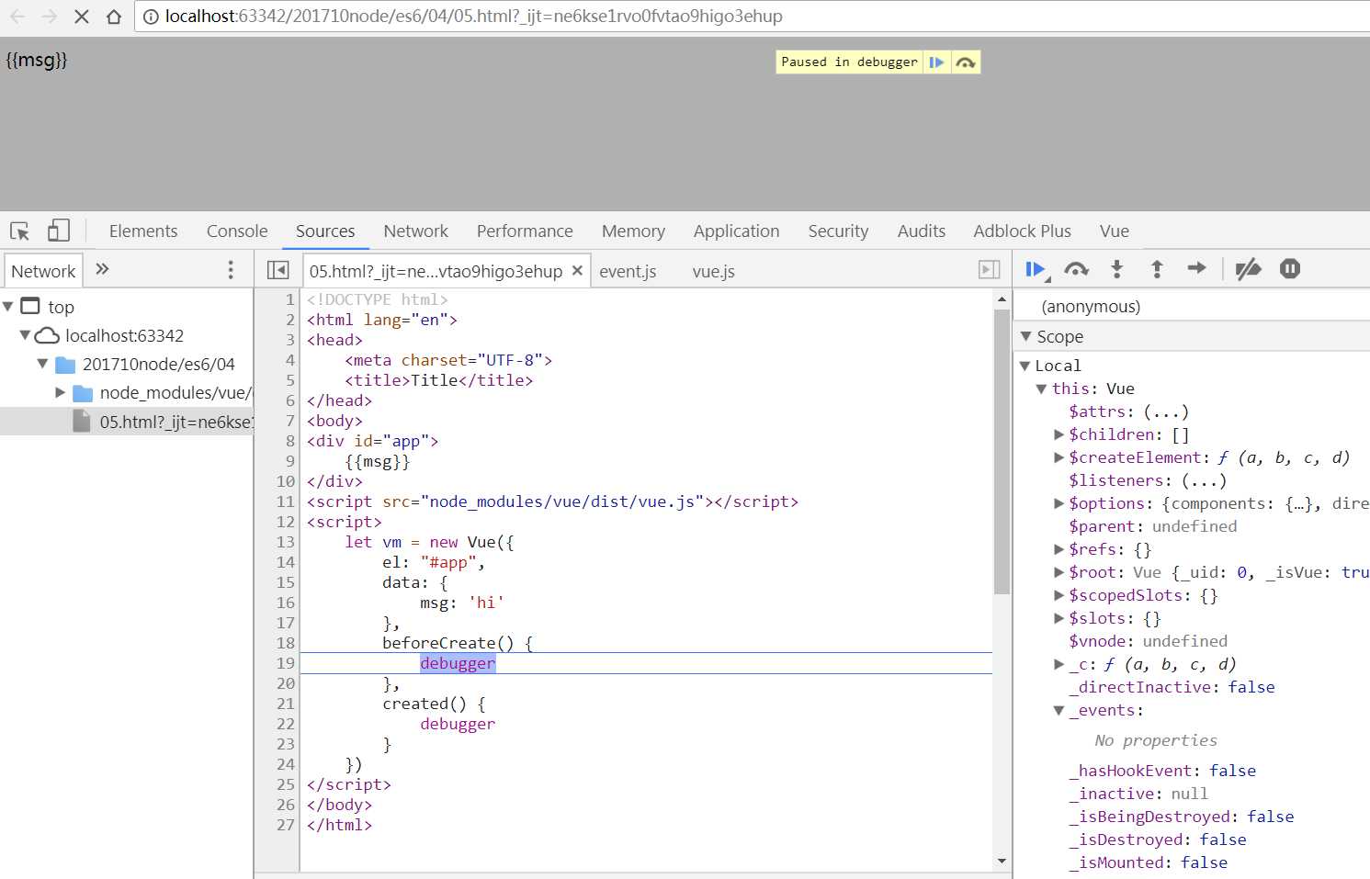
Task: Invoke the $listeners getter (...)
Action: 1204,480
